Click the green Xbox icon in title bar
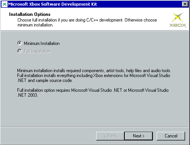190x145 pixels. (x=5, y=4)
